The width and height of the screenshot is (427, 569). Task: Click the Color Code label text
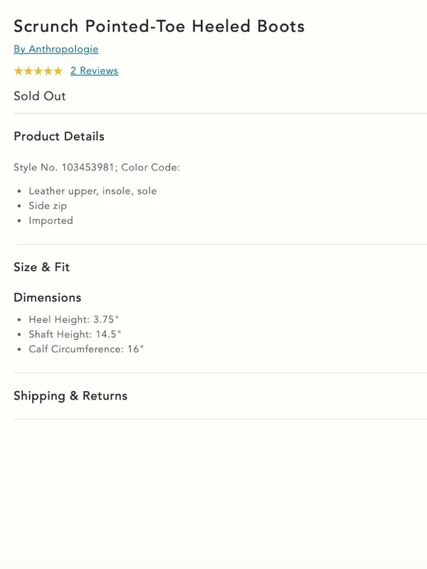pyautogui.click(x=150, y=167)
